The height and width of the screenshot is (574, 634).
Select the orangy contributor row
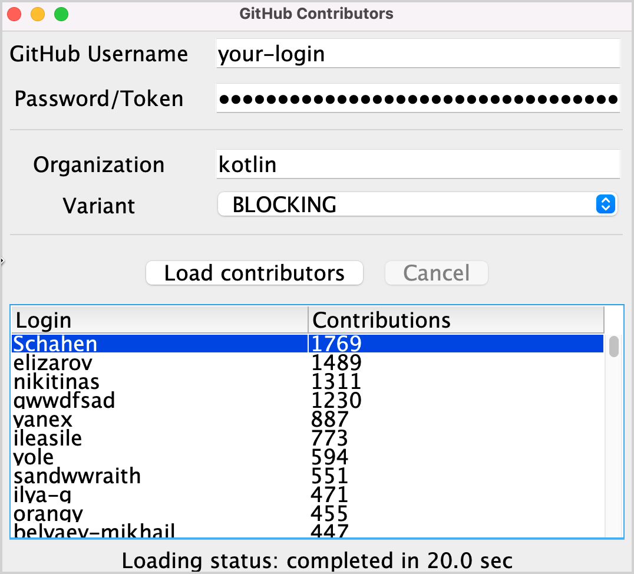(x=308, y=514)
